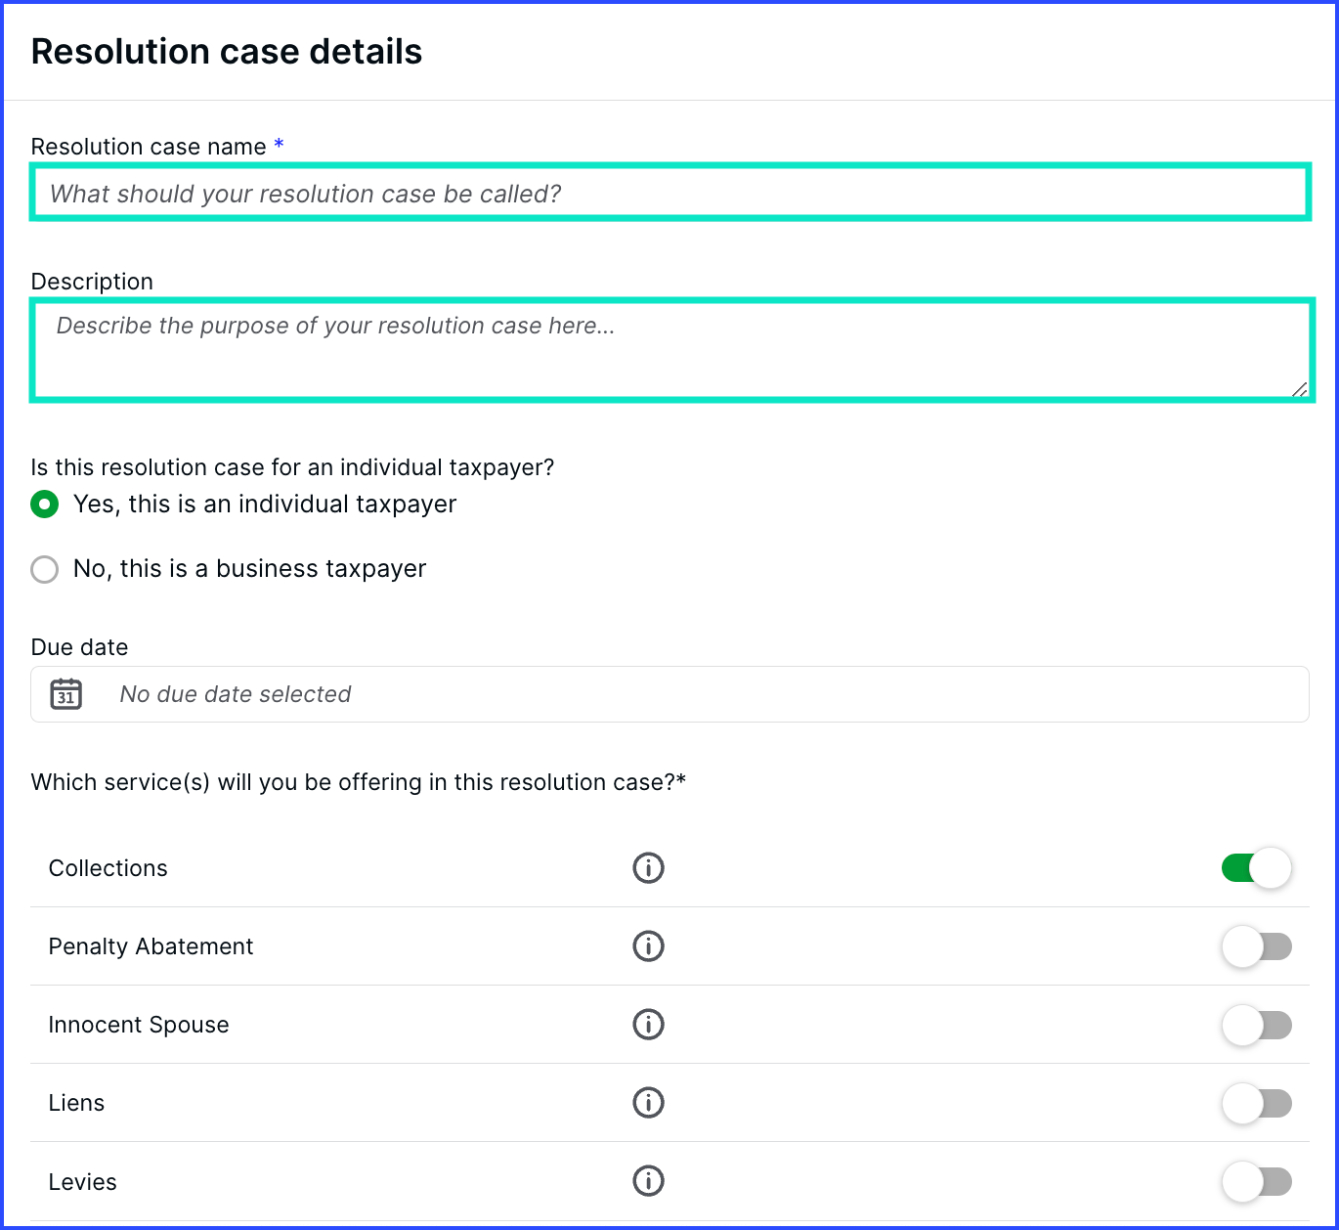Click the required asterisk next to case name
The height and width of the screenshot is (1230, 1339).
(280, 145)
